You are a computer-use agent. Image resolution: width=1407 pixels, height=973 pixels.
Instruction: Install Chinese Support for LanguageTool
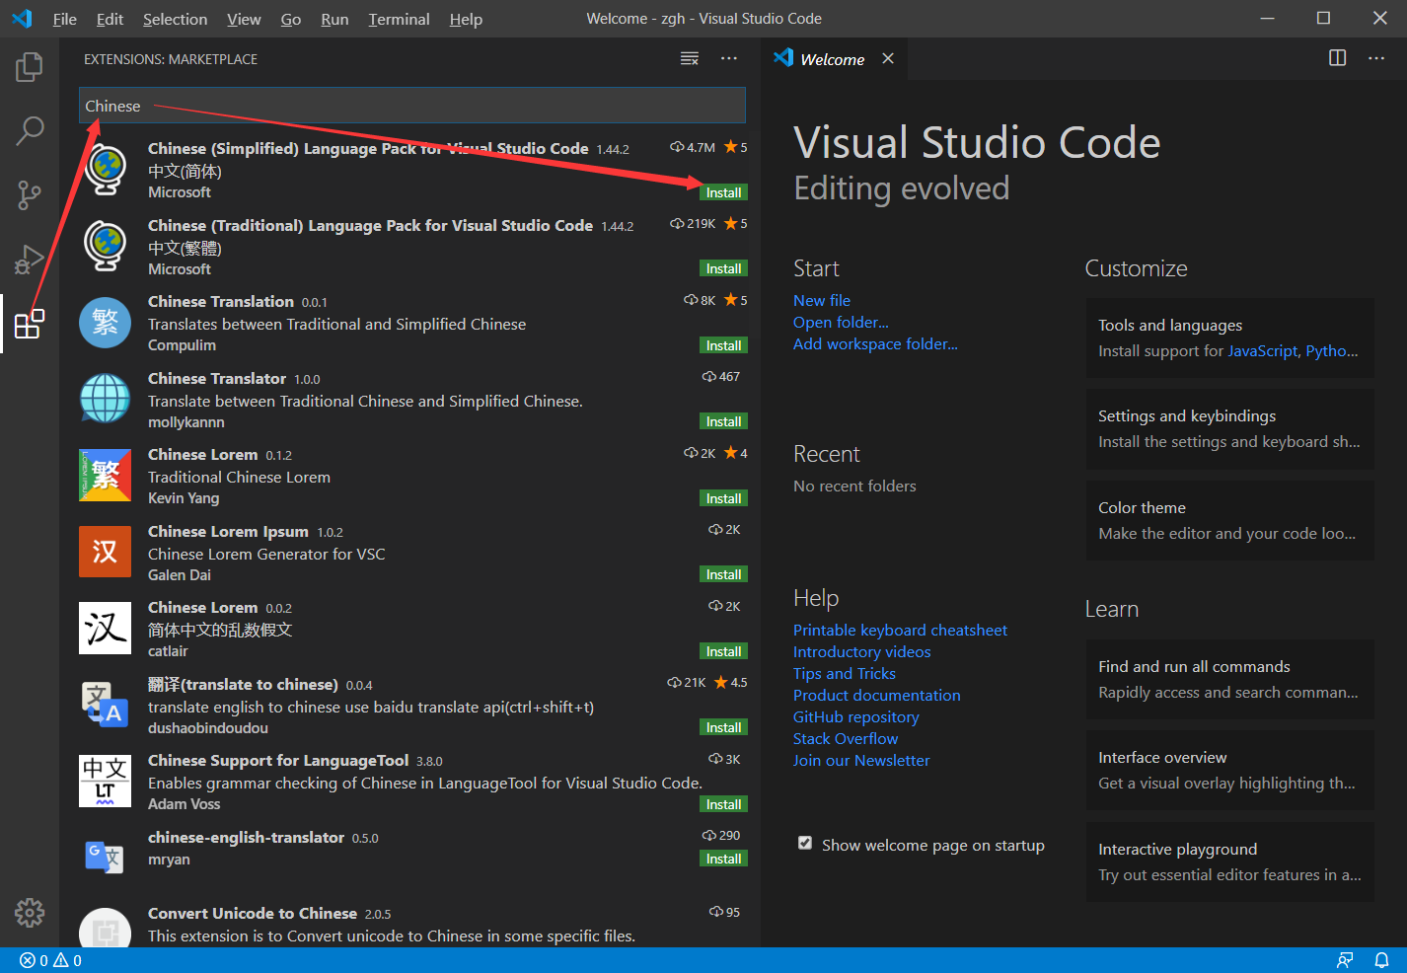[x=723, y=804]
